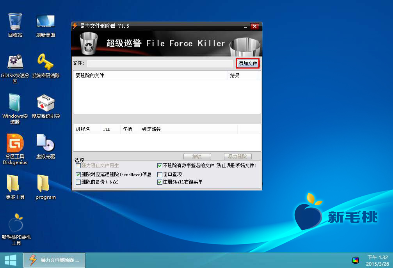Image resolution: width=393 pixels, height=268 pixels.
Task: Click the 进程名 column header
Action: pyautogui.click(x=87, y=129)
